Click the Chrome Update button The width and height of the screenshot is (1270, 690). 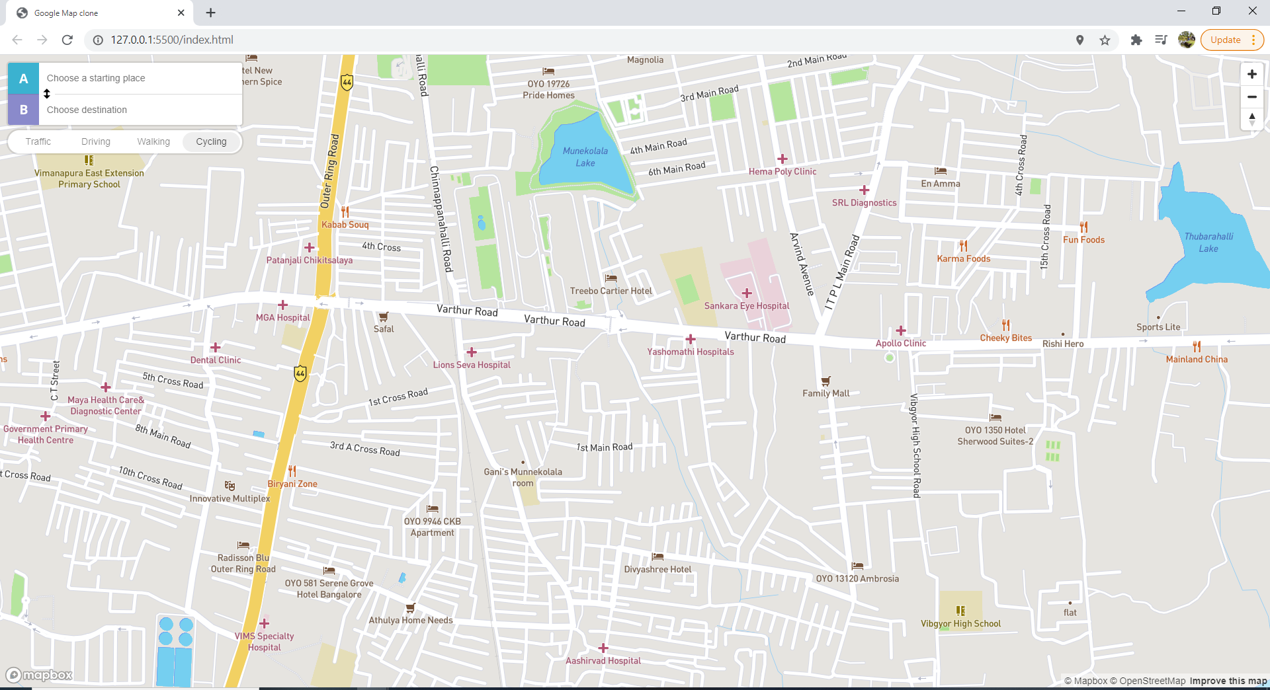(1225, 40)
